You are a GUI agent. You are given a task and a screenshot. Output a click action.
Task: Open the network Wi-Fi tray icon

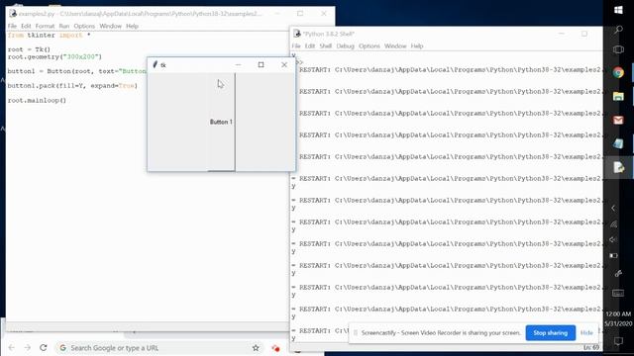(x=614, y=224)
